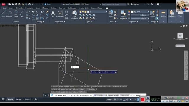The height and width of the screenshot is (106, 189).
Task: Switch to Layout1 tab
Action: pyautogui.click(x=19, y=100)
